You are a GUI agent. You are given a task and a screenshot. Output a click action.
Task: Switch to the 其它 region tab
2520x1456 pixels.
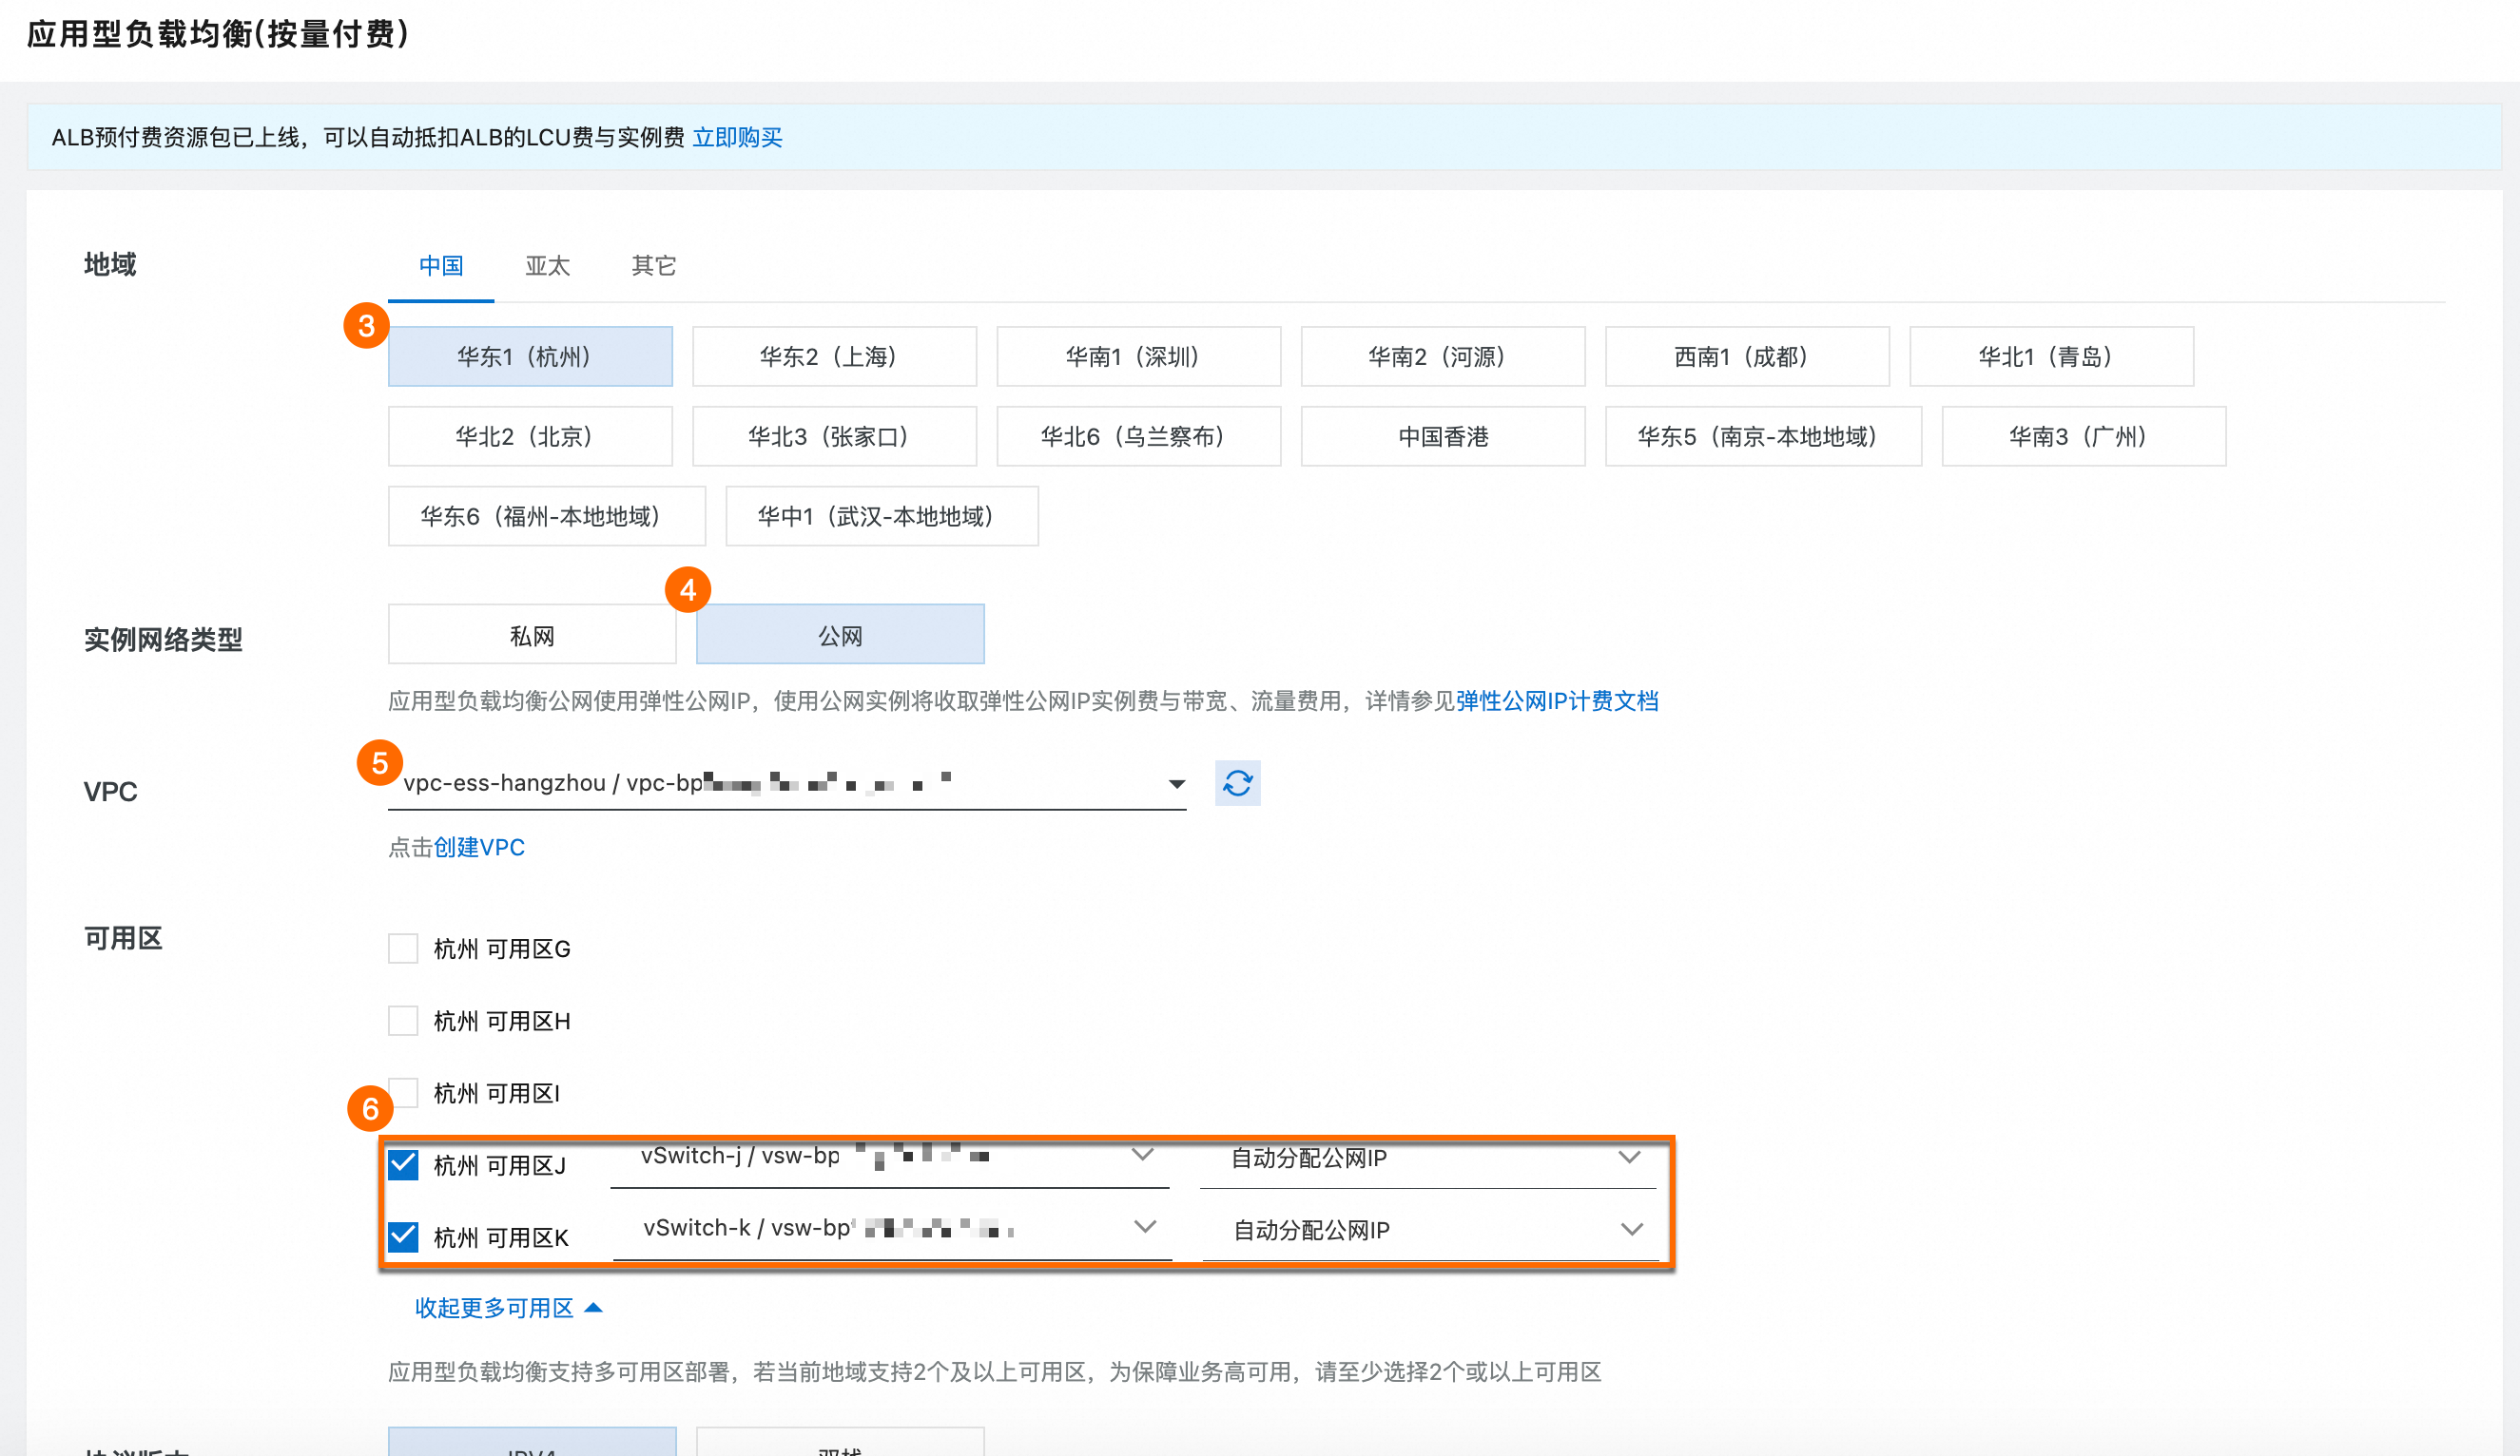pyautogui.click(x=654, y=266)
